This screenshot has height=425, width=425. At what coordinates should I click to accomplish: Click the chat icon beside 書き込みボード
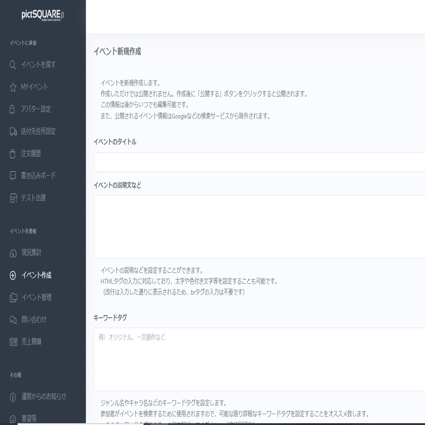13,176
